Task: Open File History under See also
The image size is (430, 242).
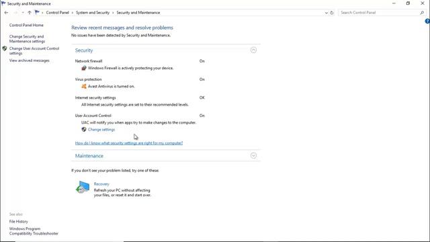Action: point(19,221)
